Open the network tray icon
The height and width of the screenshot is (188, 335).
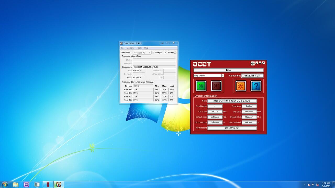click(317, 185)
